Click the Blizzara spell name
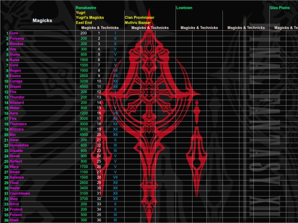Viewport: 298px width, 223px height. (17, 129)
